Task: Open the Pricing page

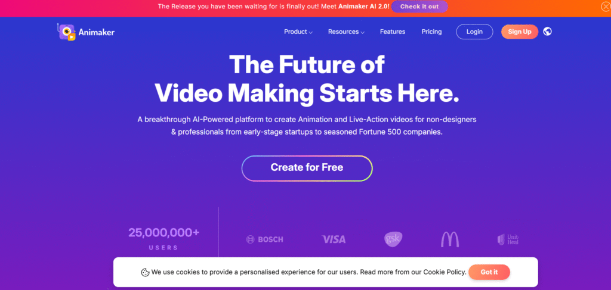Action: pyautogui.click(x=431, y=32)
